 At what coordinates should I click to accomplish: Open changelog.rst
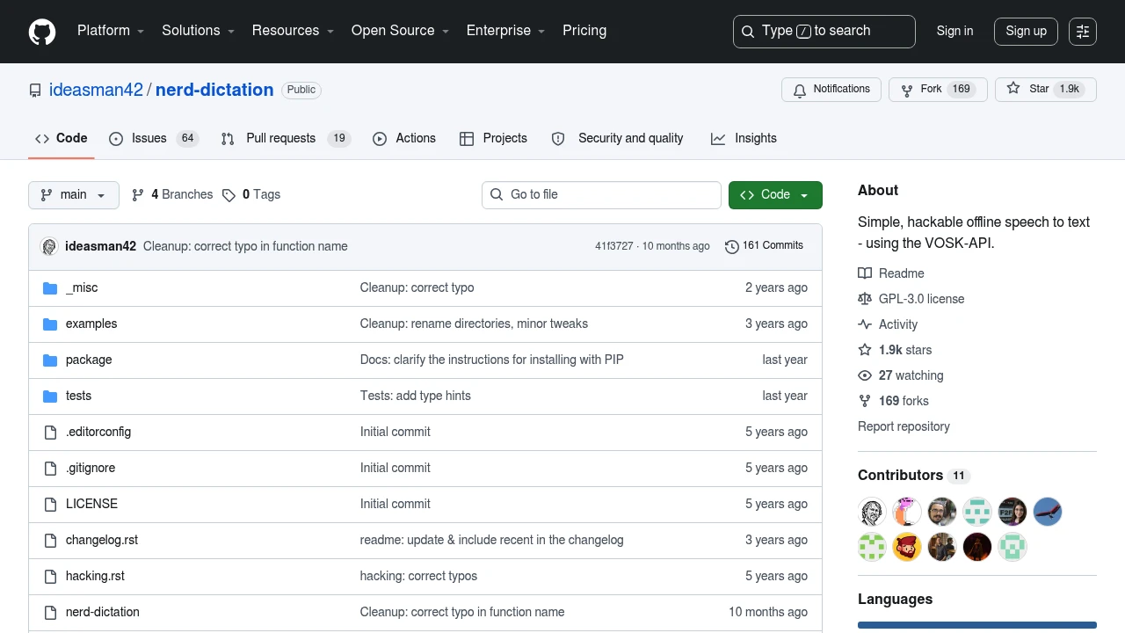(x=102, y=540)
